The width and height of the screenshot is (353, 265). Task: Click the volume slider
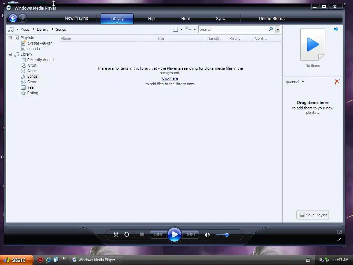227,235
